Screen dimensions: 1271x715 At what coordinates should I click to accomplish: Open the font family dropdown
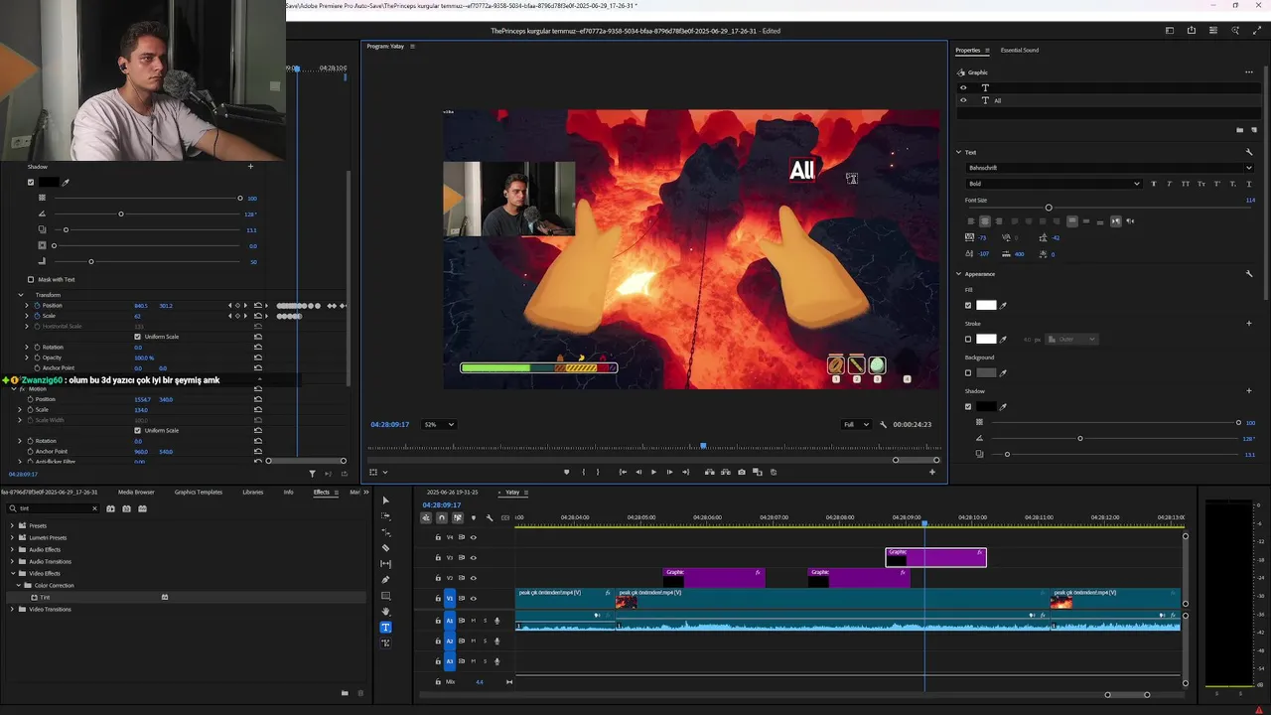click(1109, 168)
